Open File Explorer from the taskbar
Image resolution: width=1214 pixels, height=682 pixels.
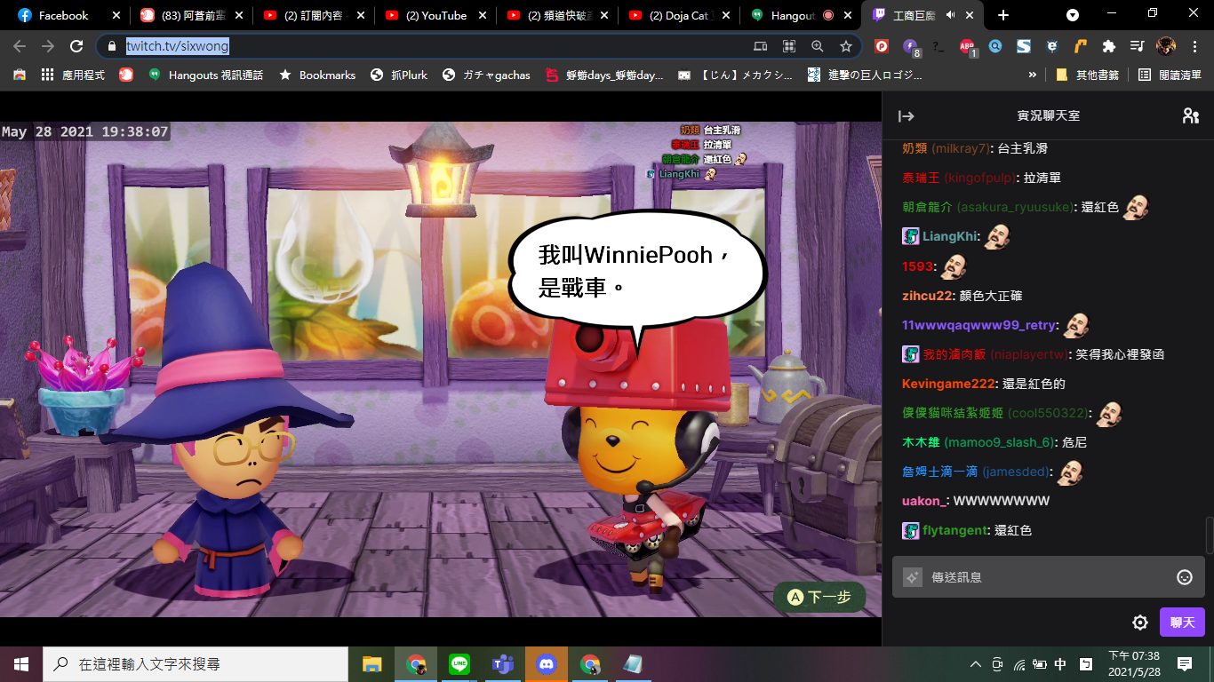pyautogui.click(x=372, y=664)
